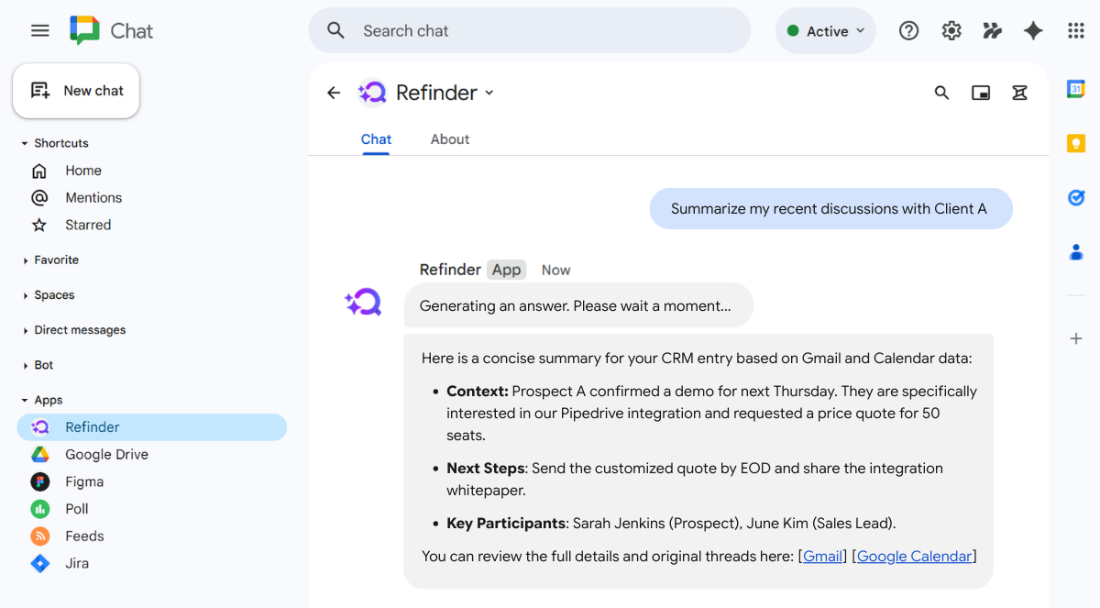Open the Refinder app from Apps sidebar
The height and width of the screenshot is (608, 1100).
point(92,426)
